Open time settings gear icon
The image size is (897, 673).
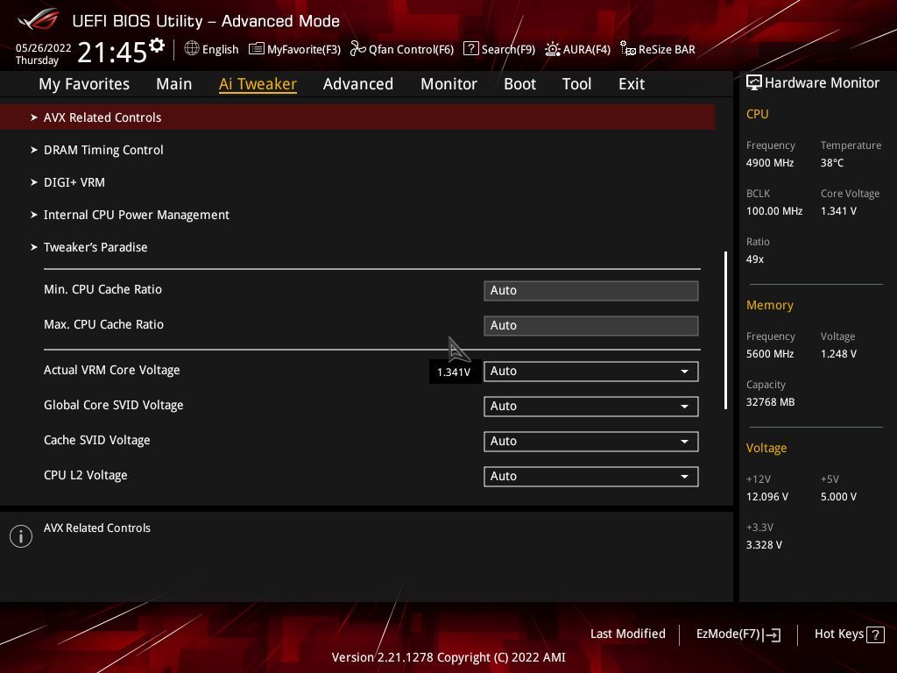click(157, 46)
